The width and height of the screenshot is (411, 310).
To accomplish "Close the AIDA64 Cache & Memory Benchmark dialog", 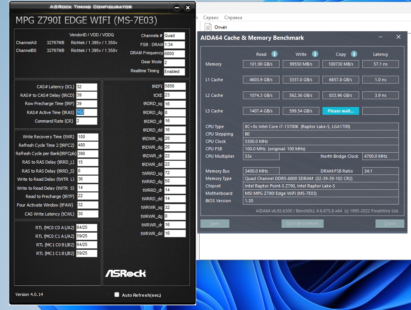I will [399, 37].
